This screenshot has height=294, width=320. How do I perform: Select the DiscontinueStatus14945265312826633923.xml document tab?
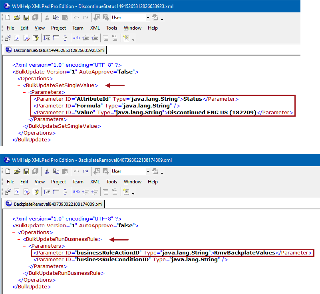[x=59, y=50]
